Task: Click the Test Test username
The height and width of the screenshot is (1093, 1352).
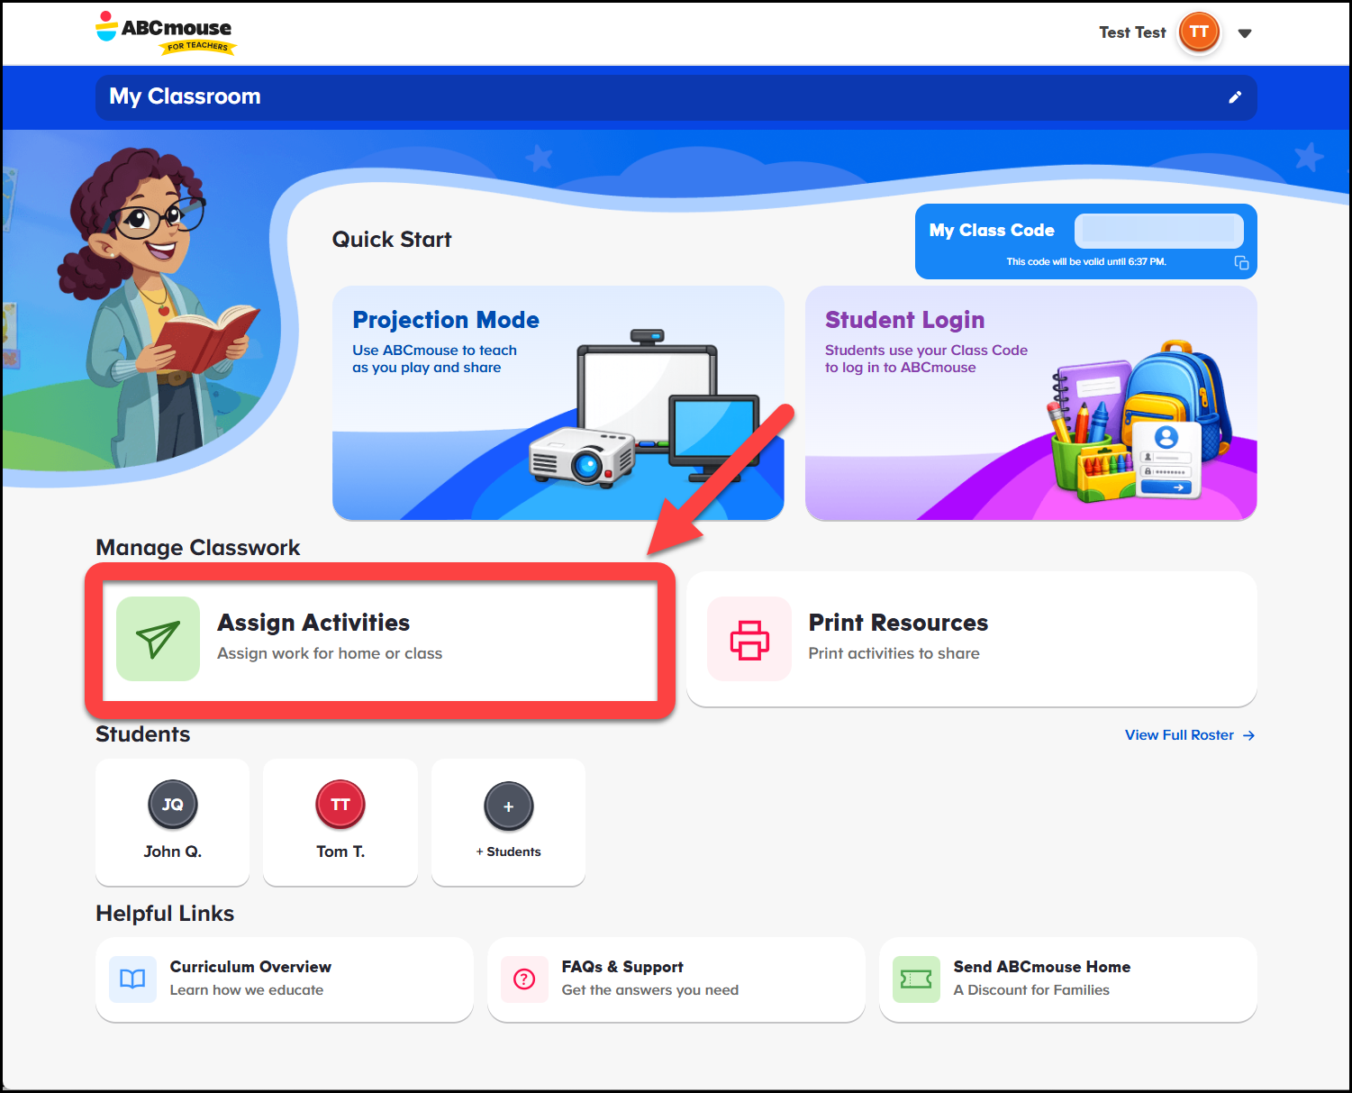Action: (x=1132, y=32)
